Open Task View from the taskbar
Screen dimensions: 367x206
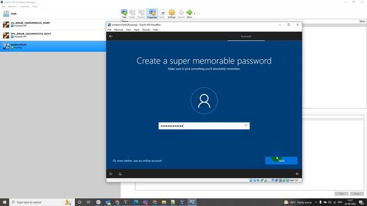click(89, 202)
